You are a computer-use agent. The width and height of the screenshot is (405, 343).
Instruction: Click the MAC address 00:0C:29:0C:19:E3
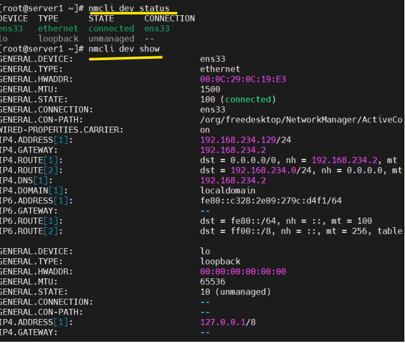(243, 79)
